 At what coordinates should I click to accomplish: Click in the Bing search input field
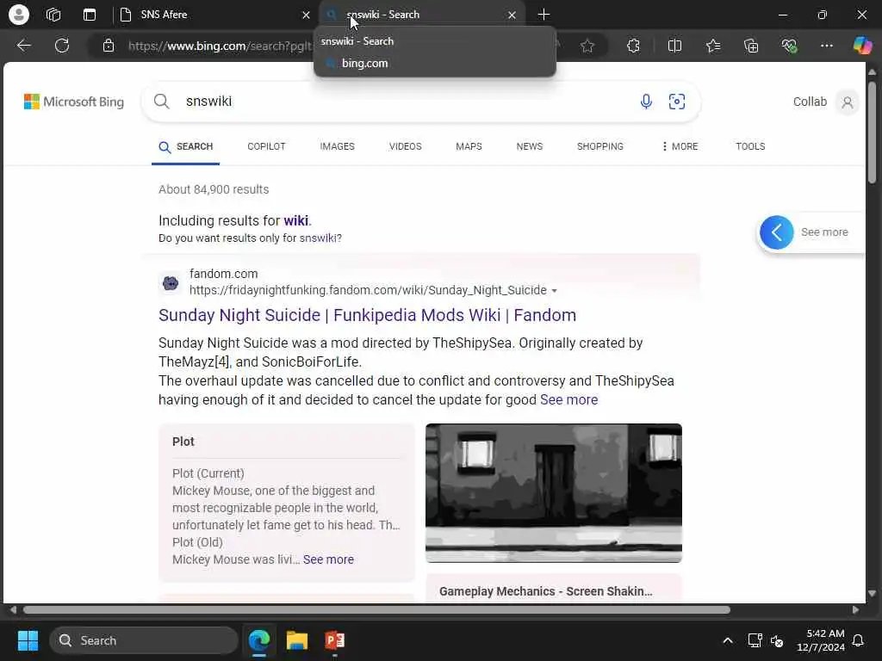coord(405,102)
